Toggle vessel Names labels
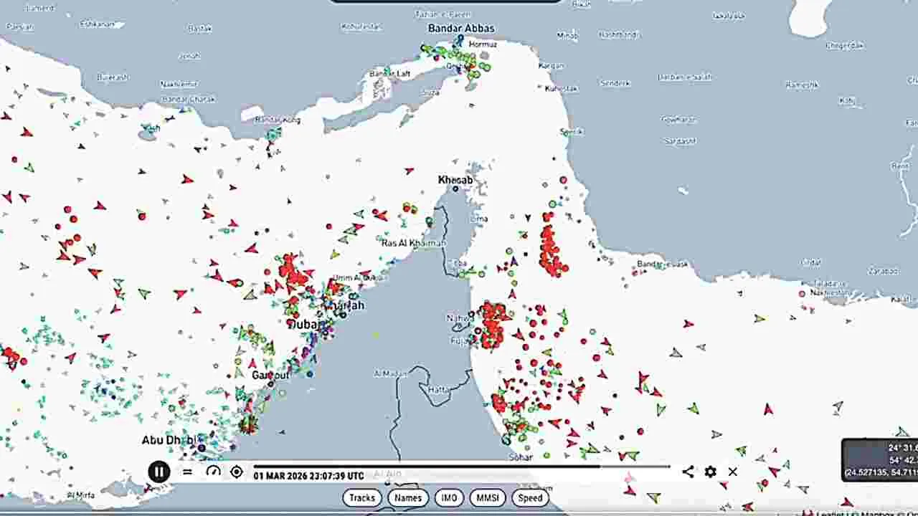 408,497
